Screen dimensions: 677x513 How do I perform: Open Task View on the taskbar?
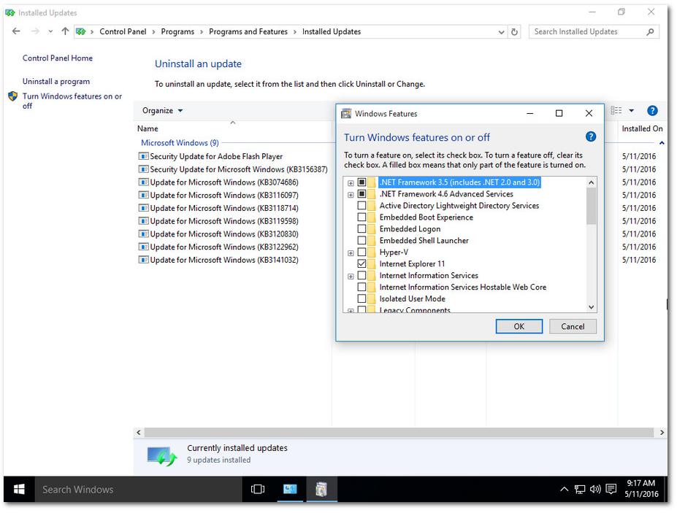257,489
